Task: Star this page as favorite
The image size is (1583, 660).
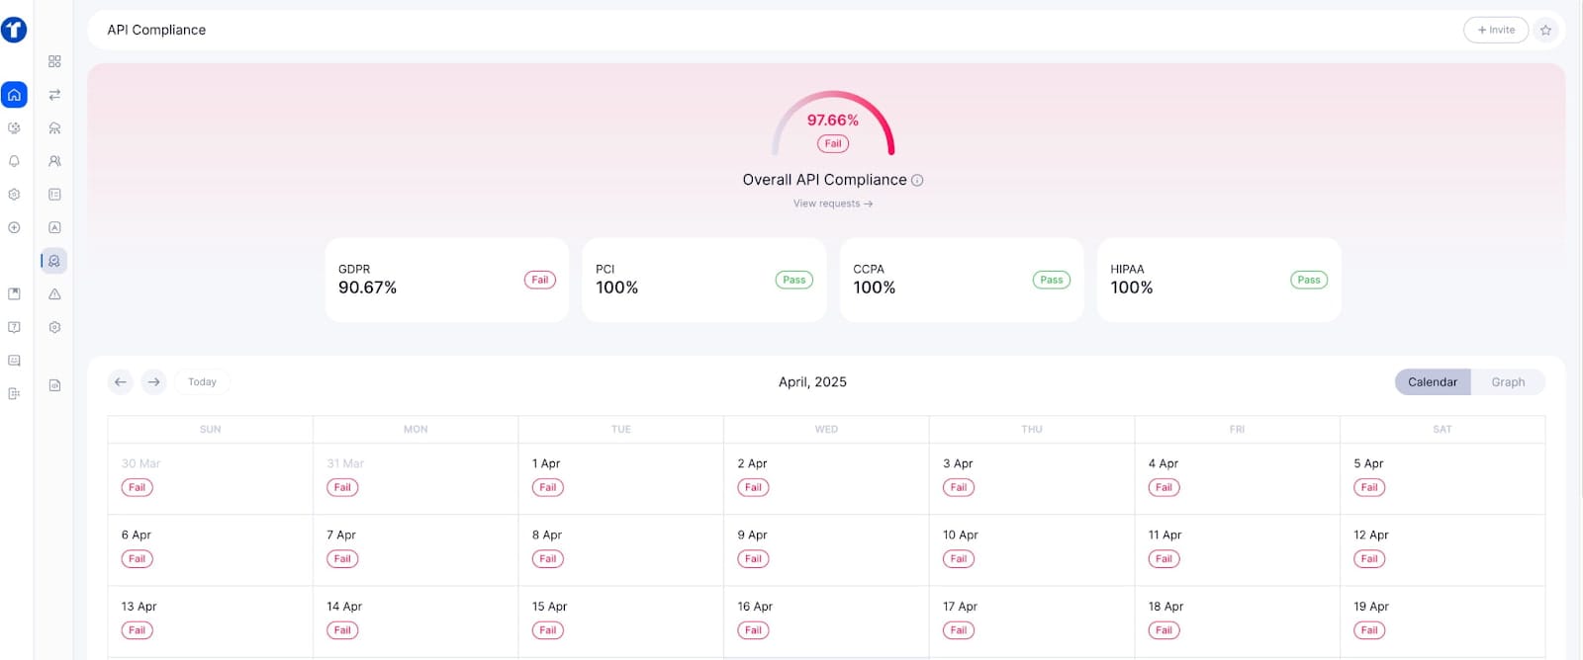Action: click(1545, 30)
